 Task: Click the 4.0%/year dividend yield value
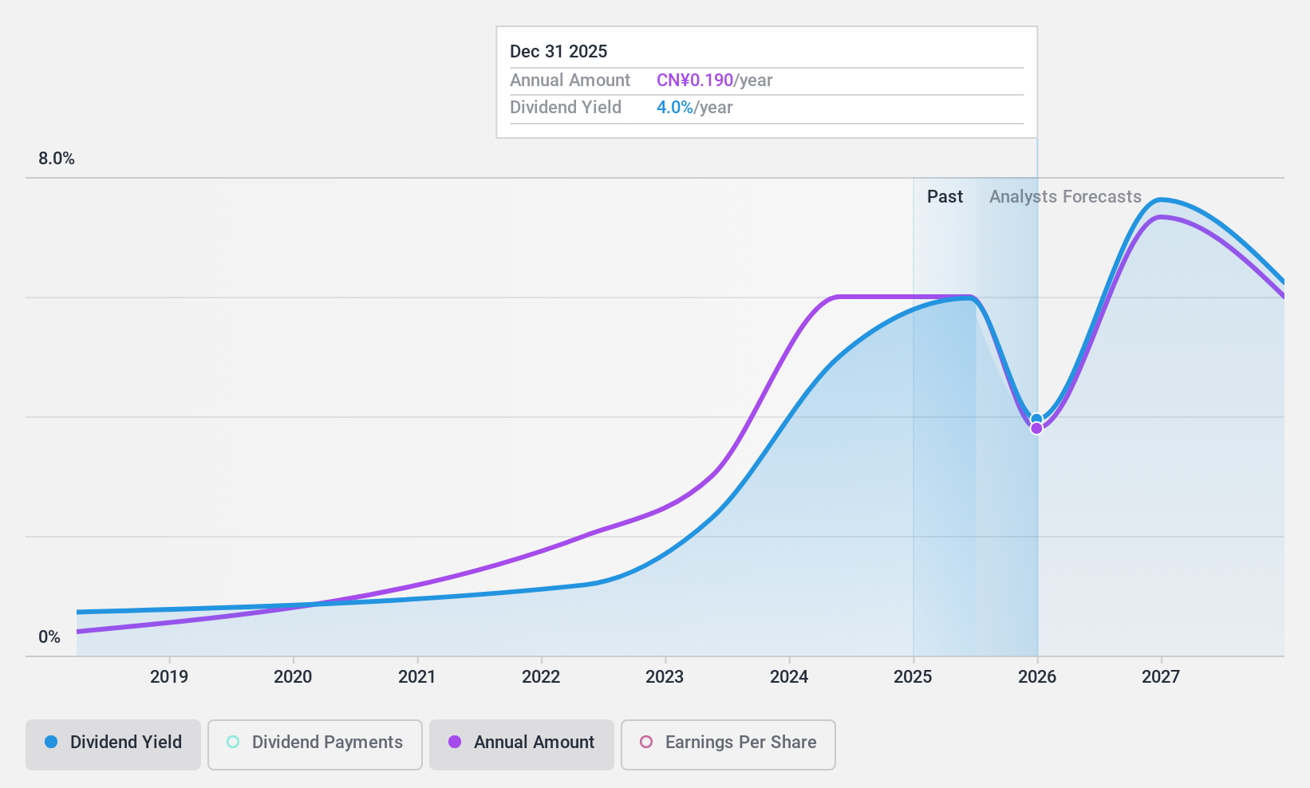(694, 108)
